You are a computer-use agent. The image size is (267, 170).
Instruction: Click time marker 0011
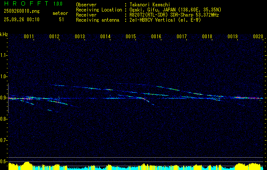pos(28,37)
